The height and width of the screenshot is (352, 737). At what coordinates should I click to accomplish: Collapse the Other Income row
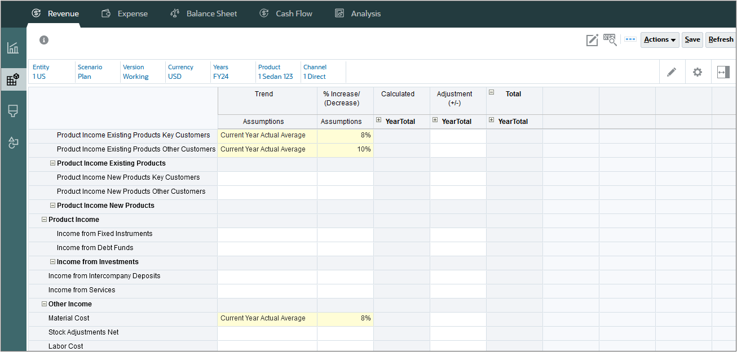[45, 304]
